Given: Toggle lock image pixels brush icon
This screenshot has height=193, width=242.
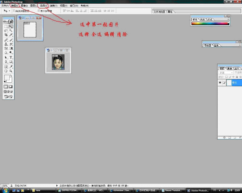Looking at the screenshot, I should [230, 77].
